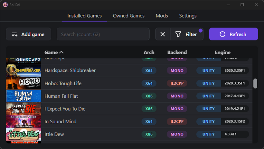264x149 pixels.
Task: Focus the Search games input field
Action: pyautogui.click(x=103, y=34)
